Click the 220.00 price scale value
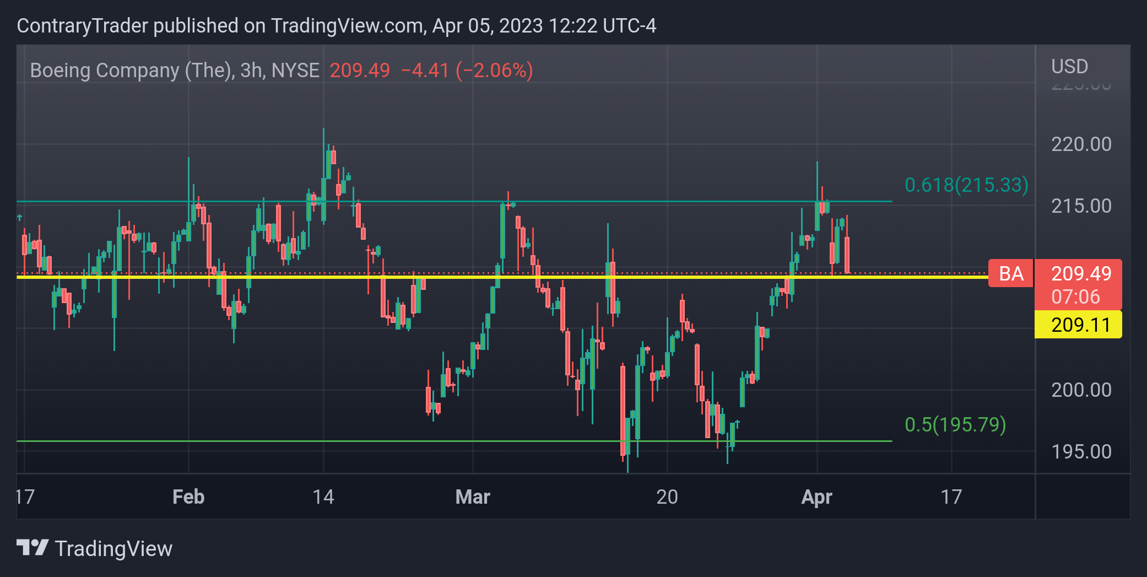 (x=1081, y=144)
